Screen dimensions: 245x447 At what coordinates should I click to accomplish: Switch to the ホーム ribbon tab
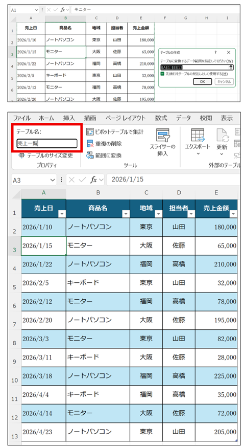pyautogui.click(x=46, y=118)
